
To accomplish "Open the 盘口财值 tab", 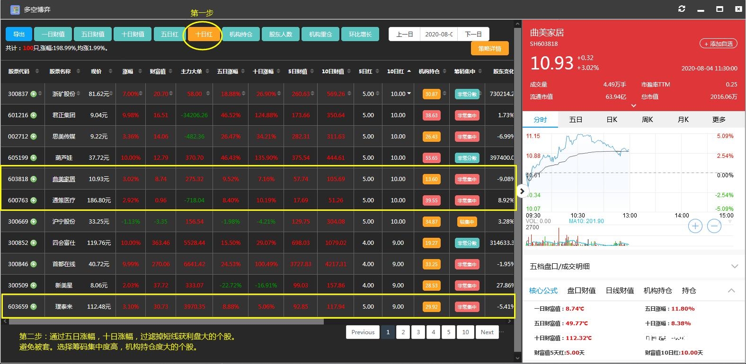I will click(581, 290).
